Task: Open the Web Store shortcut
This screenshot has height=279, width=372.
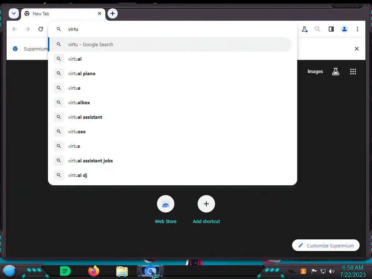Action: click(x=166, y=204)
